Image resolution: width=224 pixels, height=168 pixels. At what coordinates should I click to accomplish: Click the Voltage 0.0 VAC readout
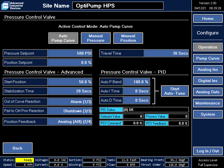click(58, 160)
